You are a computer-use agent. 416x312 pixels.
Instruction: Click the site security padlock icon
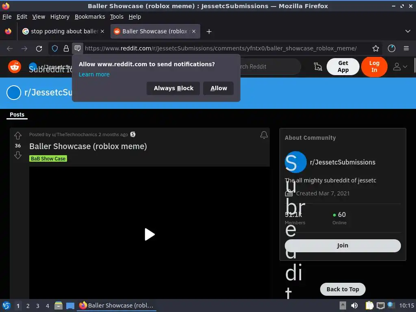tap(66, 49)
